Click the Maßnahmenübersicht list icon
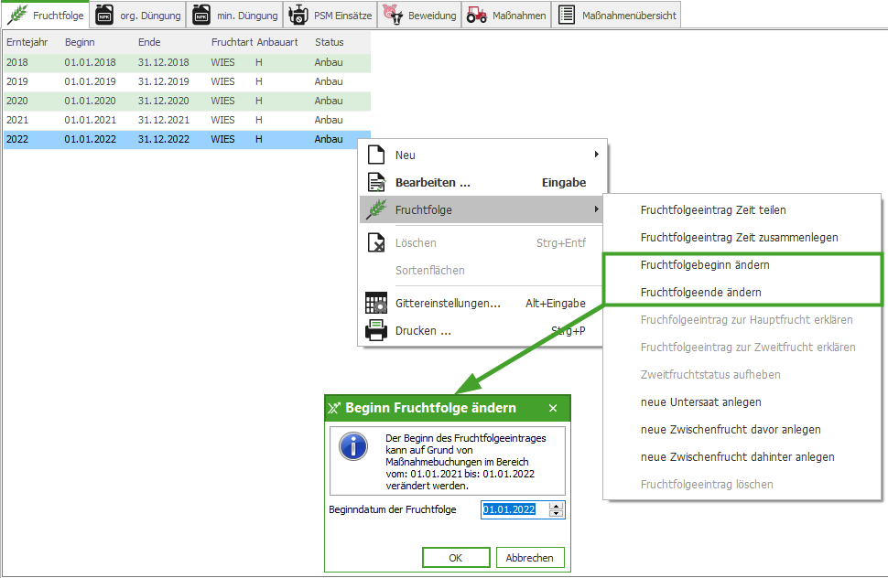Viewport: 888px width, 578px height. point(567,15)
